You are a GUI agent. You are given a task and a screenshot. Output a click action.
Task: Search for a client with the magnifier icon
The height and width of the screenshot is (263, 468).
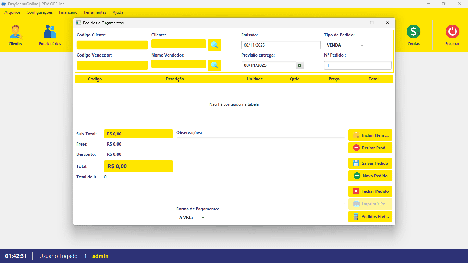point(214,45)
